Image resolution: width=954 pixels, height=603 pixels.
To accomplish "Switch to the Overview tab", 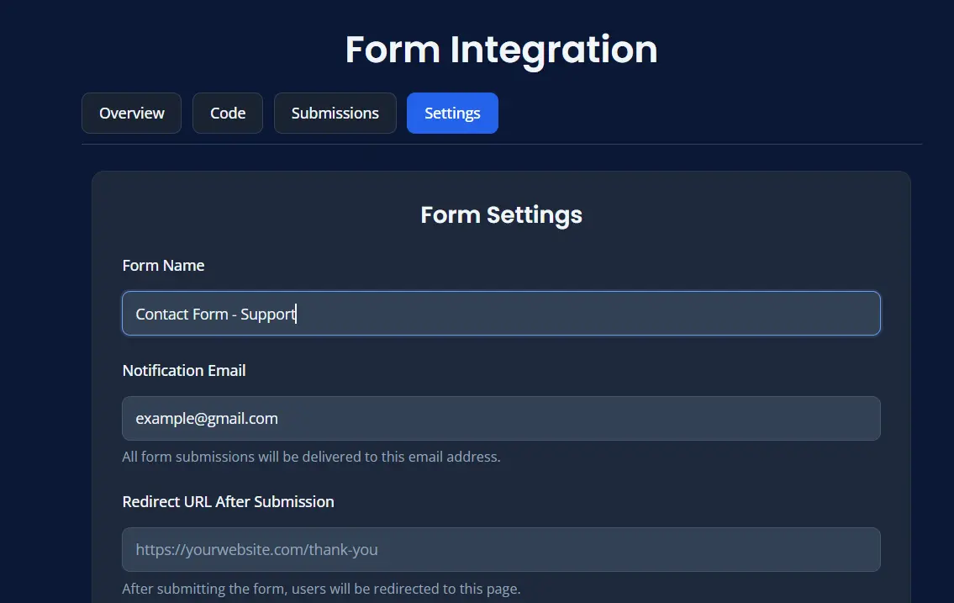I will [x=131, y=113].
